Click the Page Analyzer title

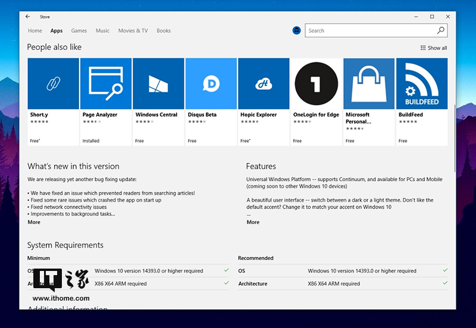coord(100,115)
